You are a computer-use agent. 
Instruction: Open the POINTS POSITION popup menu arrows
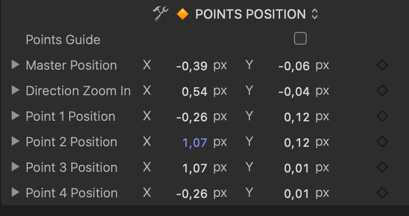[315, 14]
